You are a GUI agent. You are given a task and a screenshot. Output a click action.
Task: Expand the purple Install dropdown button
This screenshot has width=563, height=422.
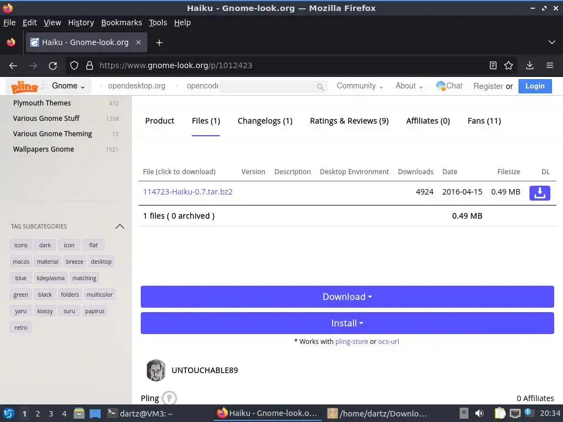[x=347, y=323]
